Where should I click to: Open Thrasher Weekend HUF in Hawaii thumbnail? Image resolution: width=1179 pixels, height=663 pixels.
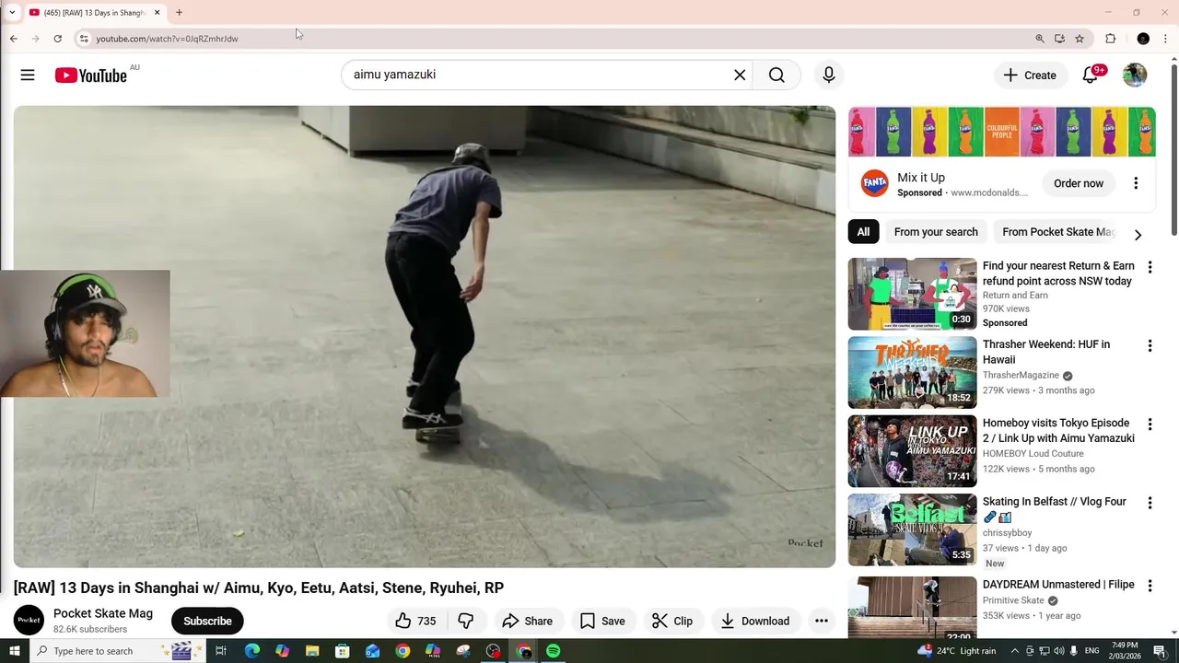pos(912,372)
